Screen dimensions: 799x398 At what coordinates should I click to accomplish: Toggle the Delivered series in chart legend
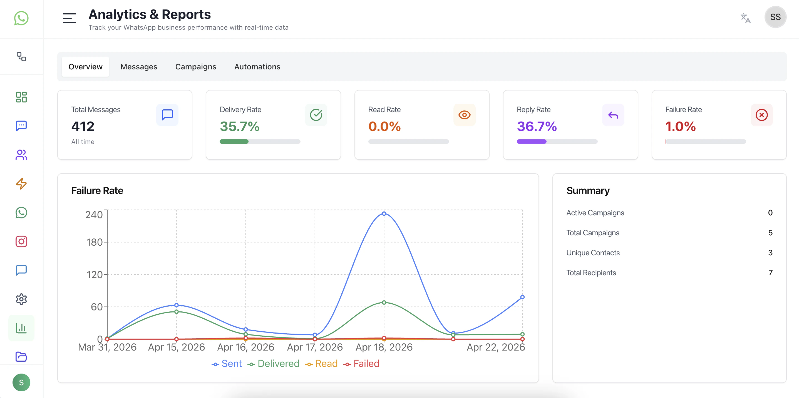274,364
